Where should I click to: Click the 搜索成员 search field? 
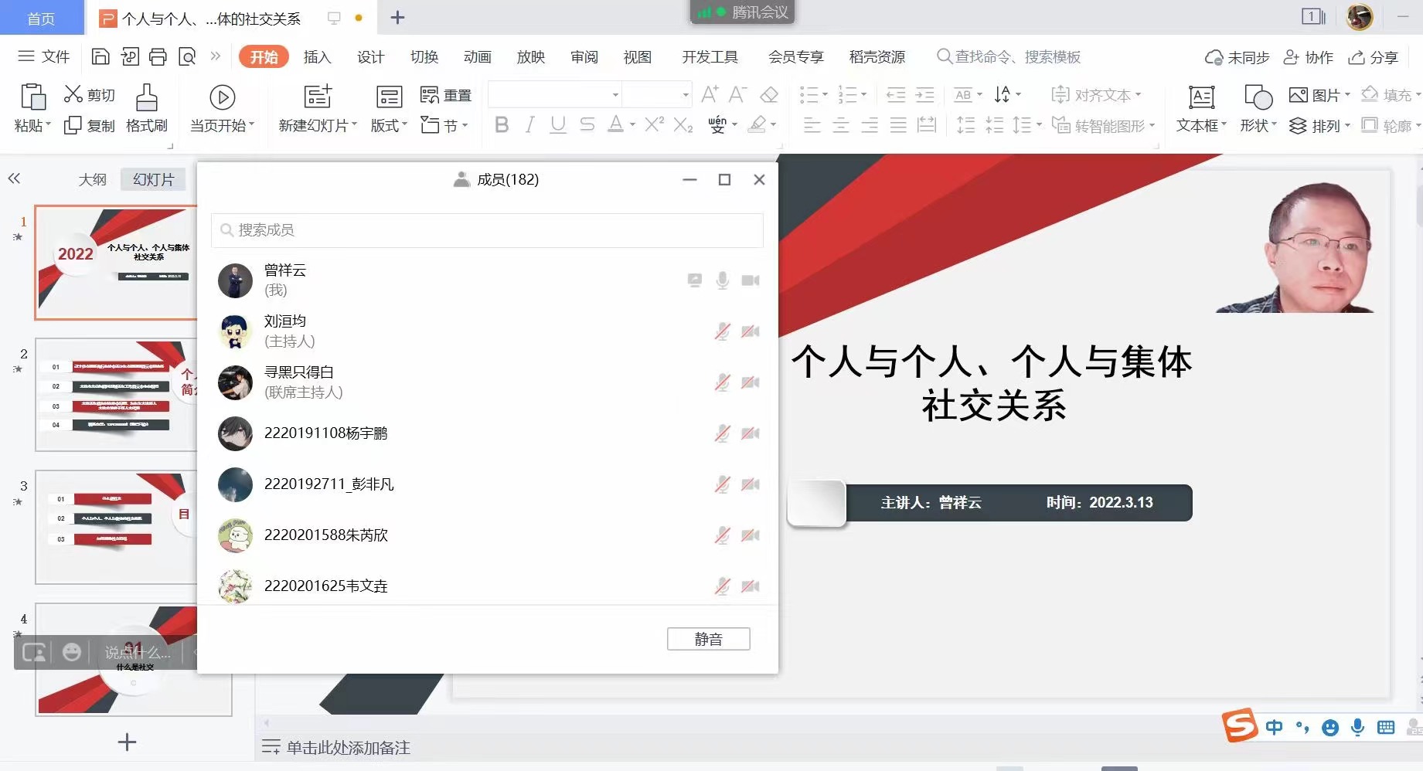(x=487, y=230)
